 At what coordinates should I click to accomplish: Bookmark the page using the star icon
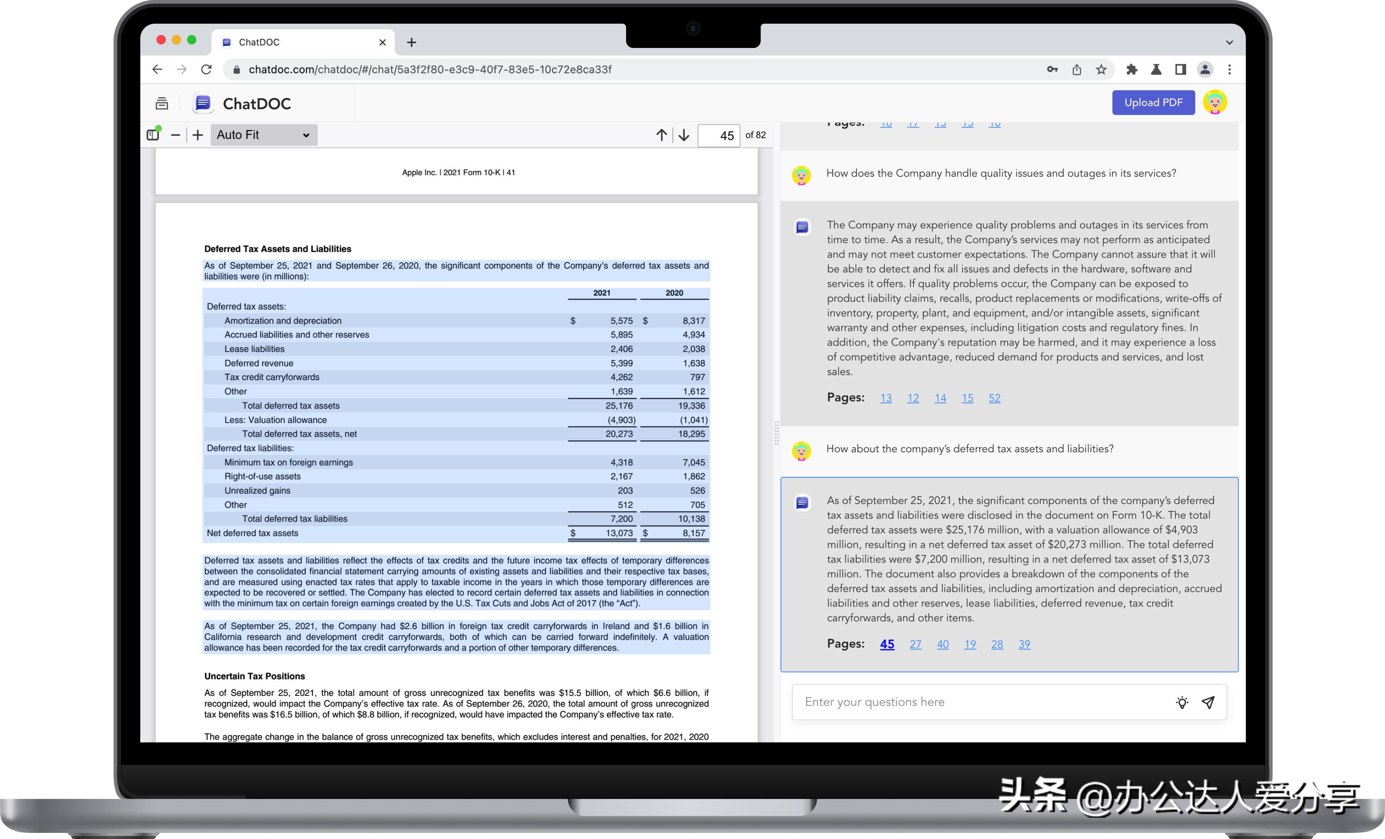pyautogui.click(x=1100, y=69)
